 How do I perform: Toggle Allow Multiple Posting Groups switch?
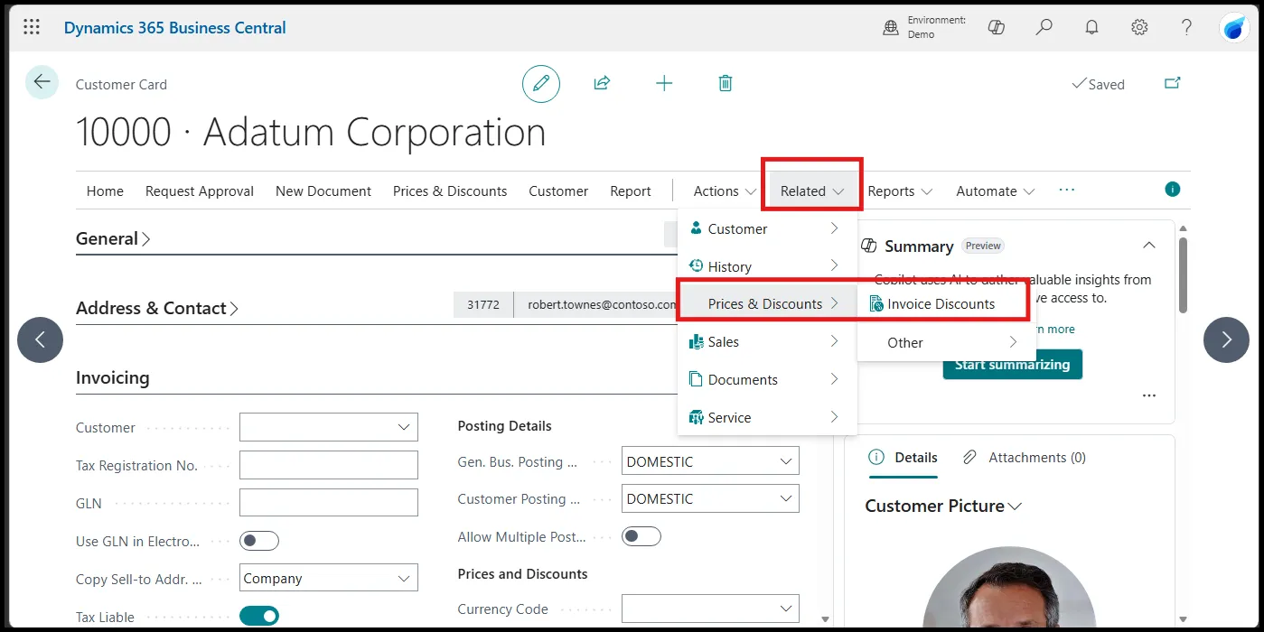[641, 536]
